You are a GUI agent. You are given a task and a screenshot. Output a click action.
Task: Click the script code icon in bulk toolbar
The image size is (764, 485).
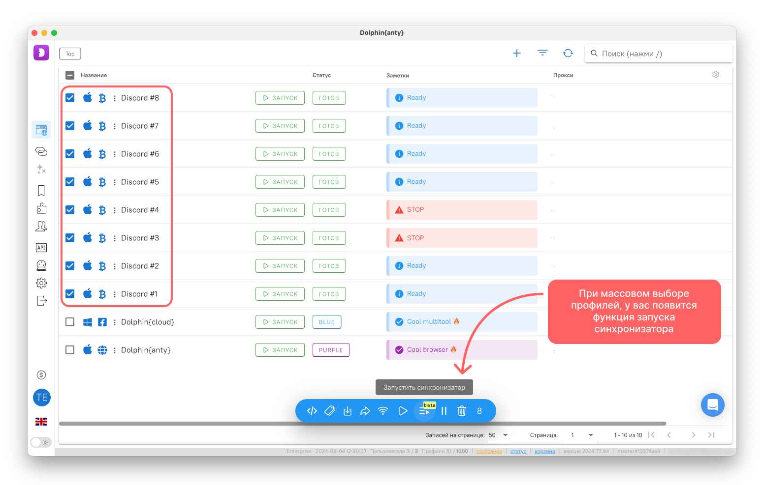[312, 411]
